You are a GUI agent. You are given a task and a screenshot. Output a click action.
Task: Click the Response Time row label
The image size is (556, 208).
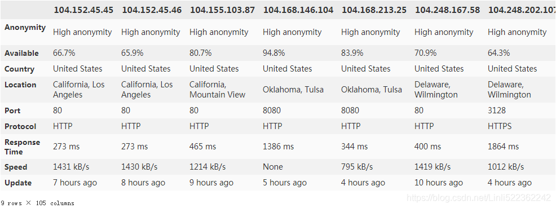pos(23,147)
